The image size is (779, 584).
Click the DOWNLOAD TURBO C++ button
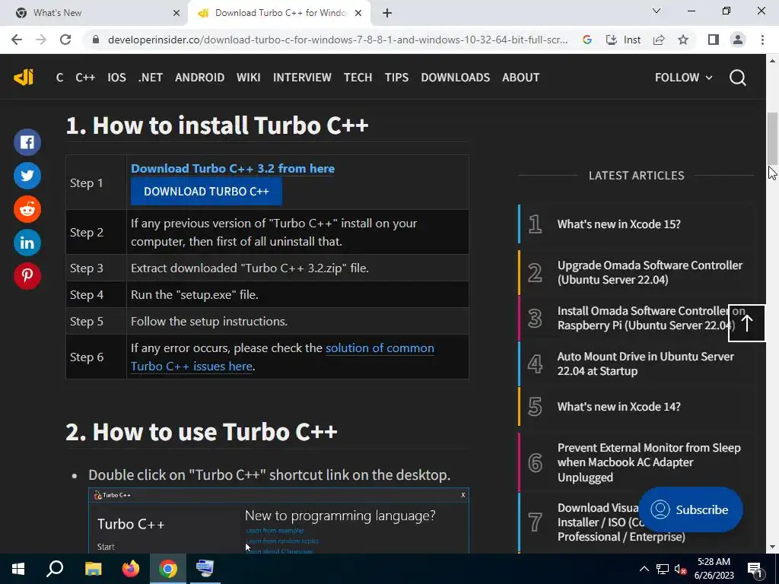[x=206, y=191]
